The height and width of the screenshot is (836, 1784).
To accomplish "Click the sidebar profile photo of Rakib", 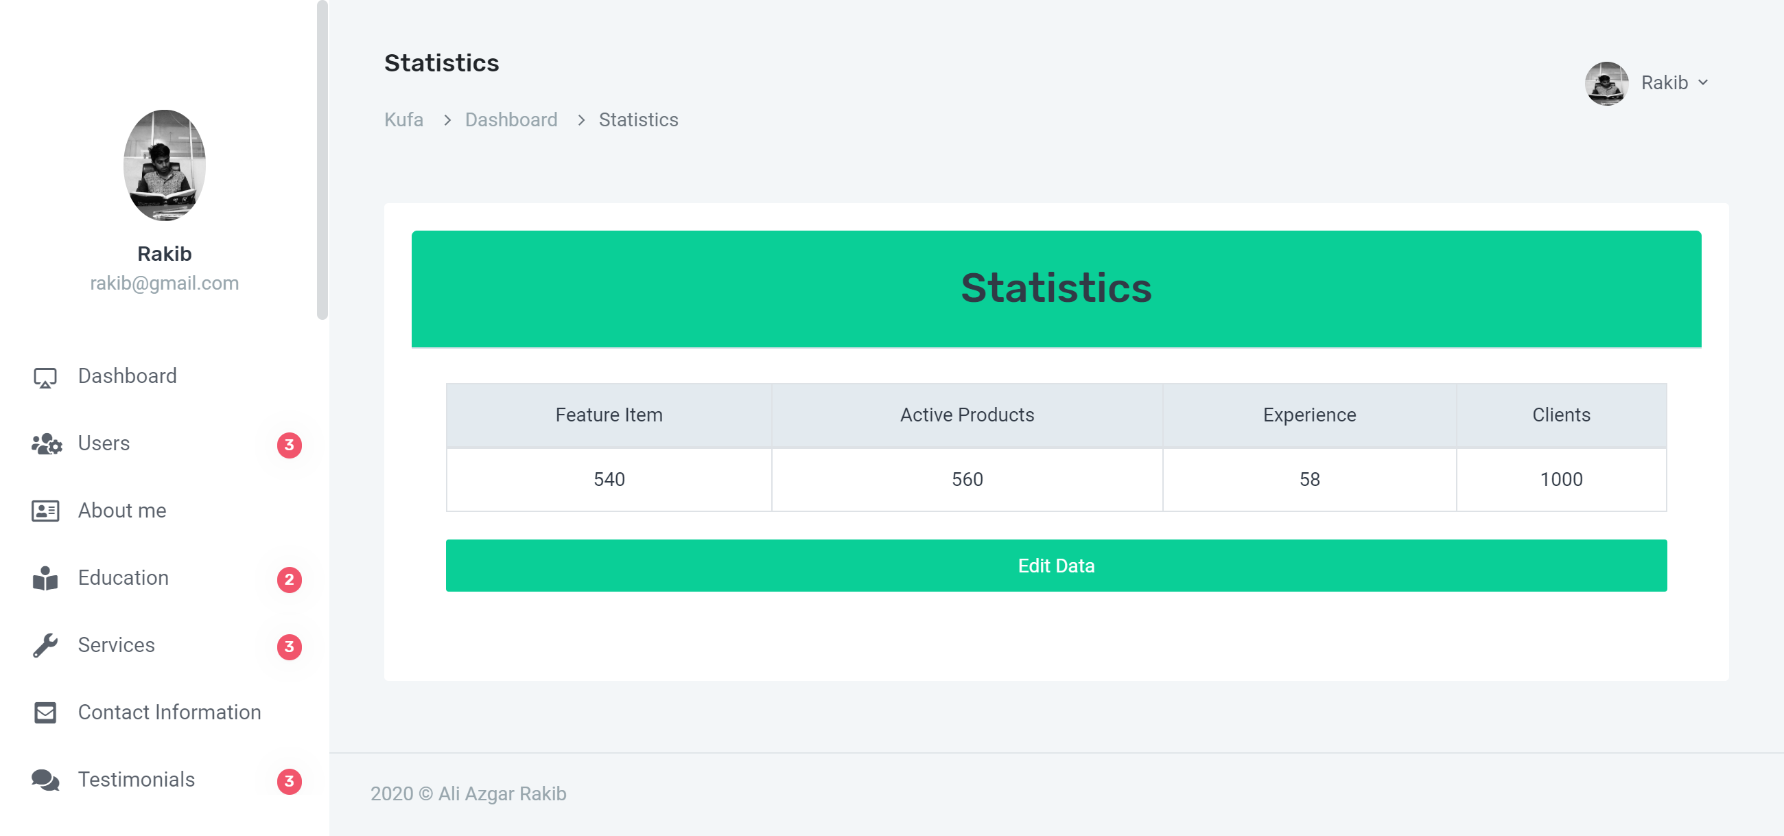I will tap(164, 165).
